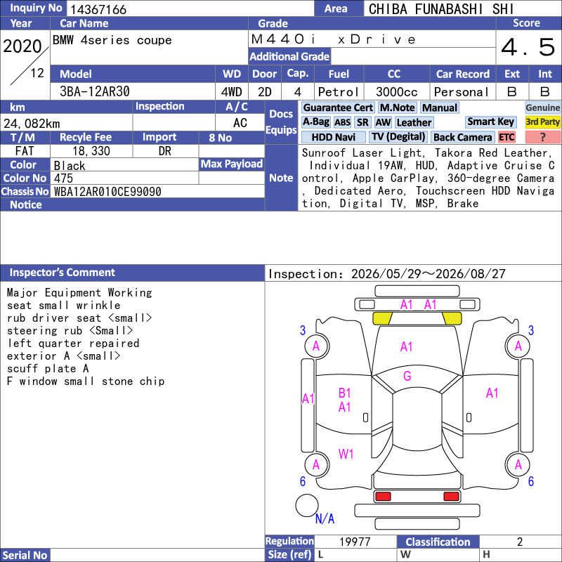
Task: Select the AW alloy wheel badge
Action: click(383, 122)
